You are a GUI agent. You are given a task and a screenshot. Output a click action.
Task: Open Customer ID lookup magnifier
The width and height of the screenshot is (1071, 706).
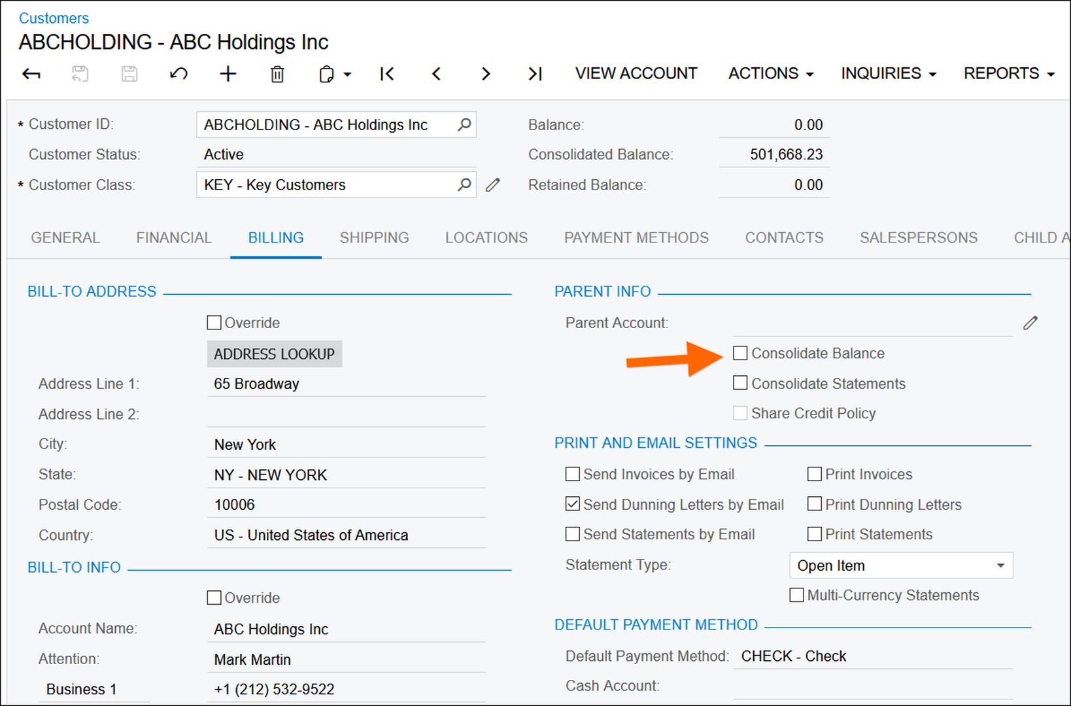pos(464,124)
